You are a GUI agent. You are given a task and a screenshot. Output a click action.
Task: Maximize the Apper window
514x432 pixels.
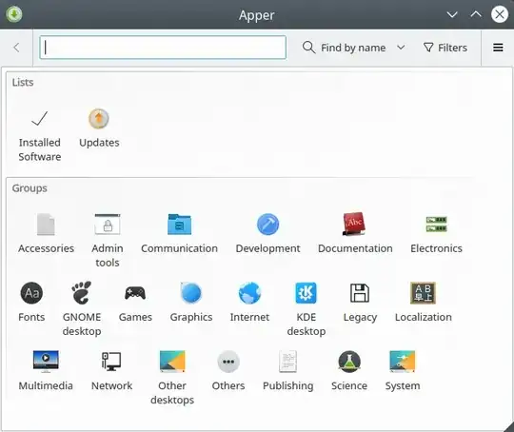point(476,14)
